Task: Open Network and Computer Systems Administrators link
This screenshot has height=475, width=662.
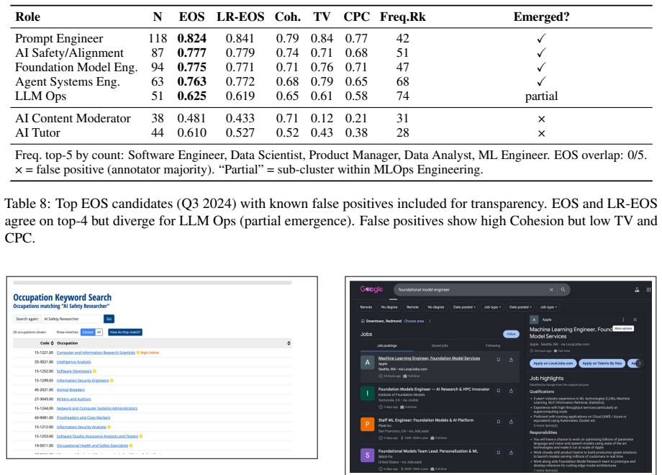Action: 97,408
